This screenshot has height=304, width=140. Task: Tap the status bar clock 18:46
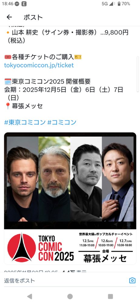tap(7, 4)
